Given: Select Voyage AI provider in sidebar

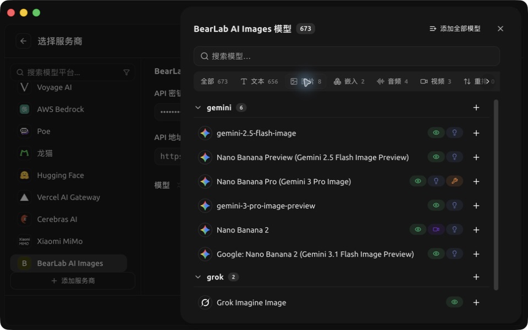Looking at the screenshot, I should pos(69,87).
